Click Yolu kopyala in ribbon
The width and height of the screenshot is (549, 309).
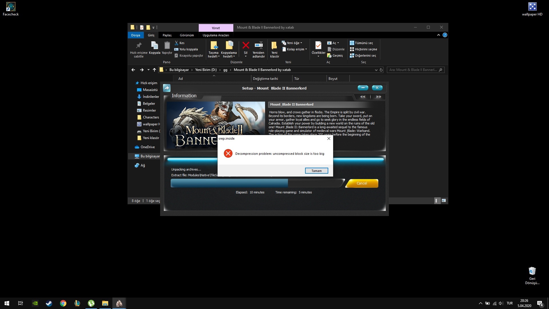point(186,49)
